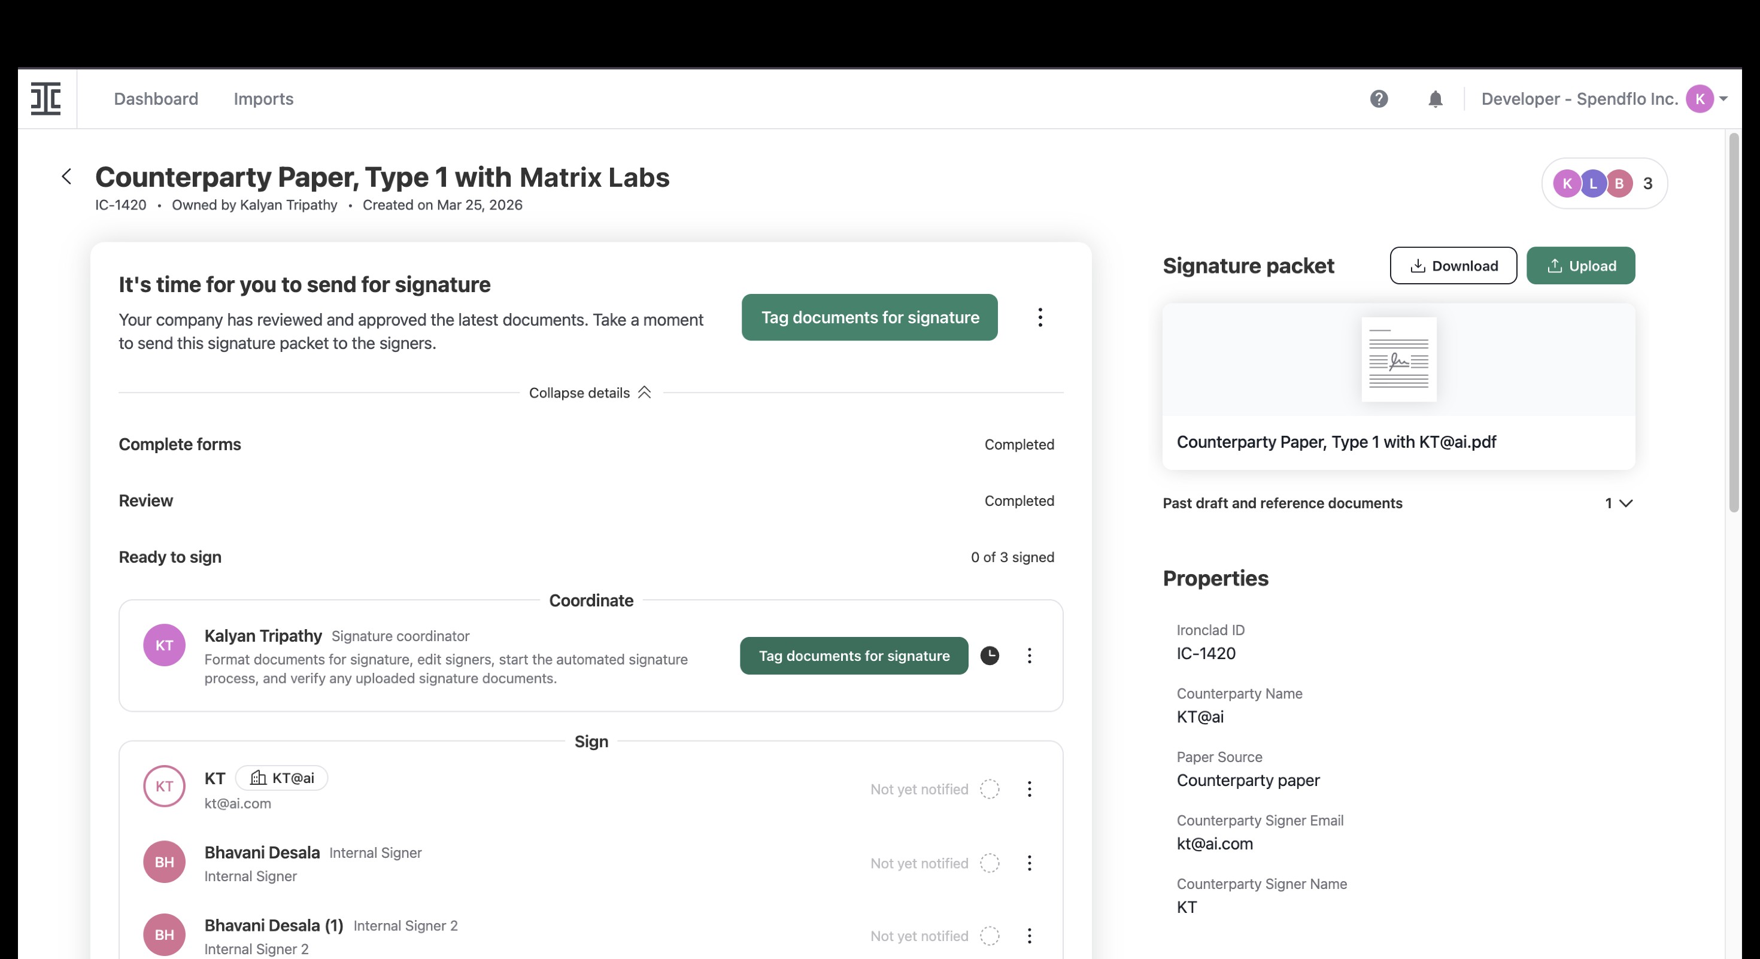Click top Tag documents for signature button

869,318
